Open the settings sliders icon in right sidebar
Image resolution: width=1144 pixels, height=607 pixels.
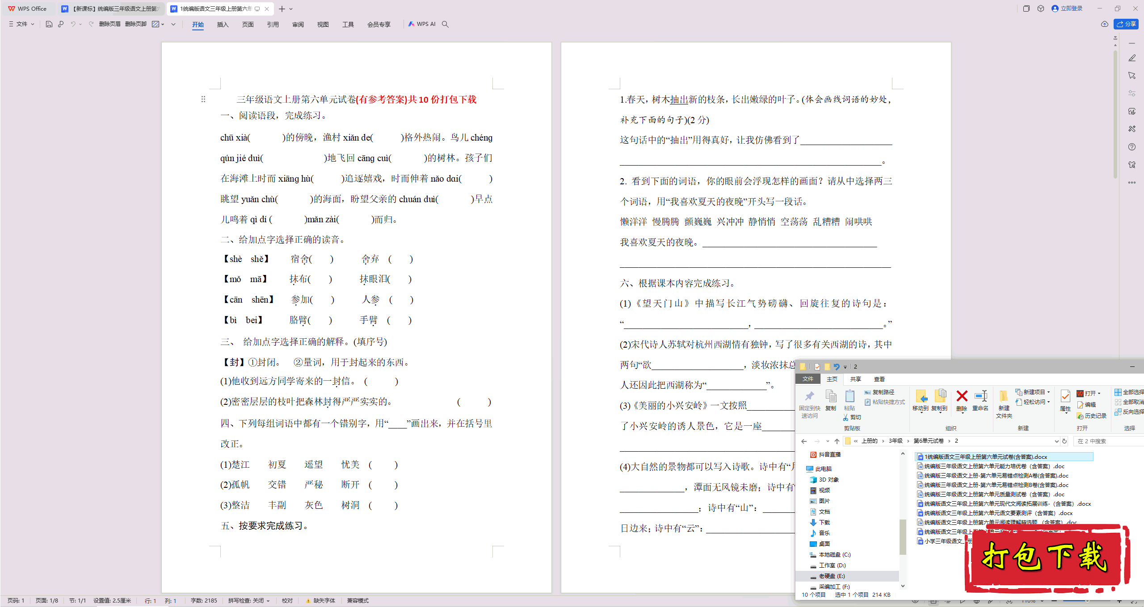(x=1132, y=93)
